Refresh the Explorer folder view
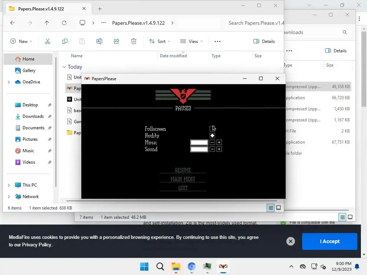The image size is (367, 275). (x=64, y=23)
